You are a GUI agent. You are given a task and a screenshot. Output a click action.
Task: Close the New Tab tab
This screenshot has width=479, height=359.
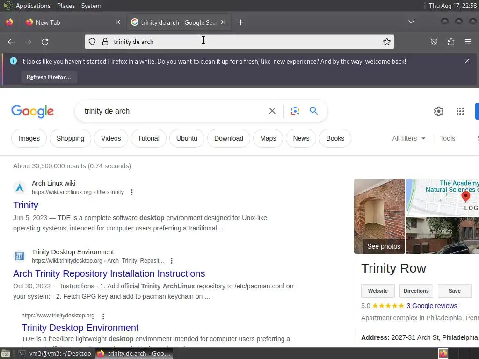118,22
